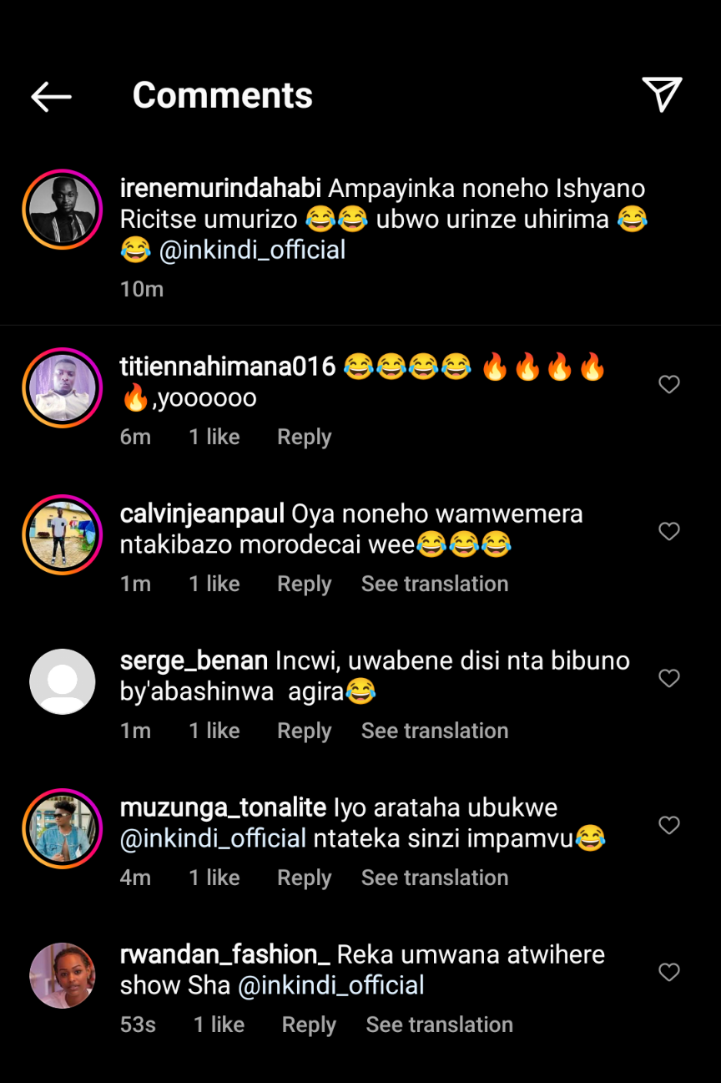This screenshot has height=1083, width=721.
Task: See translation of serge_benan's comment
Action: (434, 731)
